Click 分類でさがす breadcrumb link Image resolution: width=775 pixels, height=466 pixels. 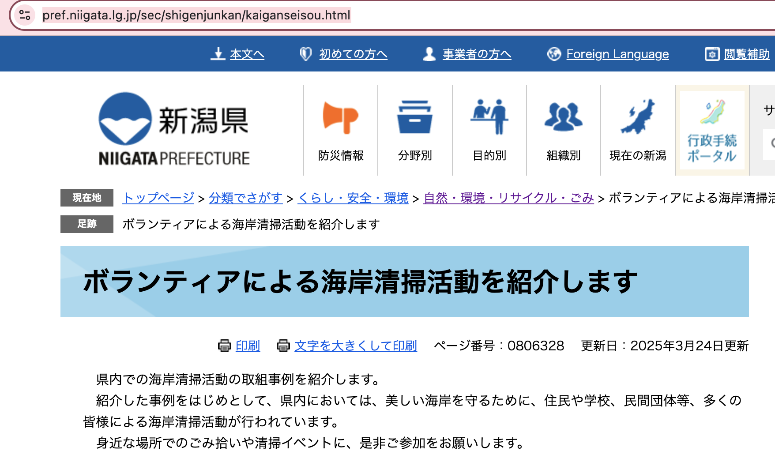[245, 198]
